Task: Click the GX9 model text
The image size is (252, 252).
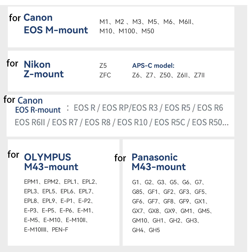Action: pyautogui.click(x=170, y=211)
